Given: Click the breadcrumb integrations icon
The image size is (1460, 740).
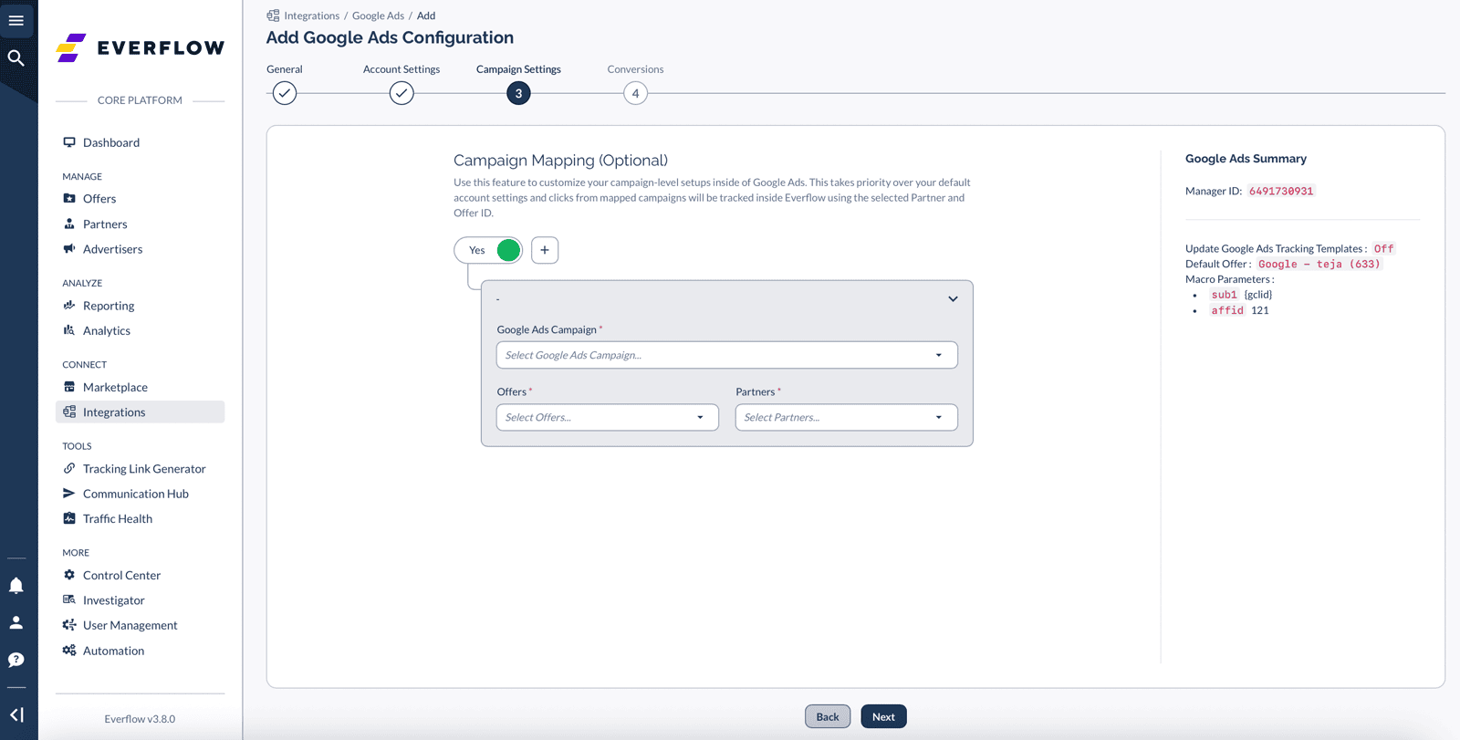Looking at the screenshot, I should [273, 16].
